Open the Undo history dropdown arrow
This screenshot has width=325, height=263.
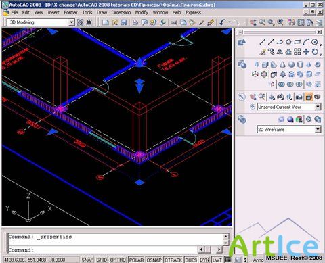point(230,22)
